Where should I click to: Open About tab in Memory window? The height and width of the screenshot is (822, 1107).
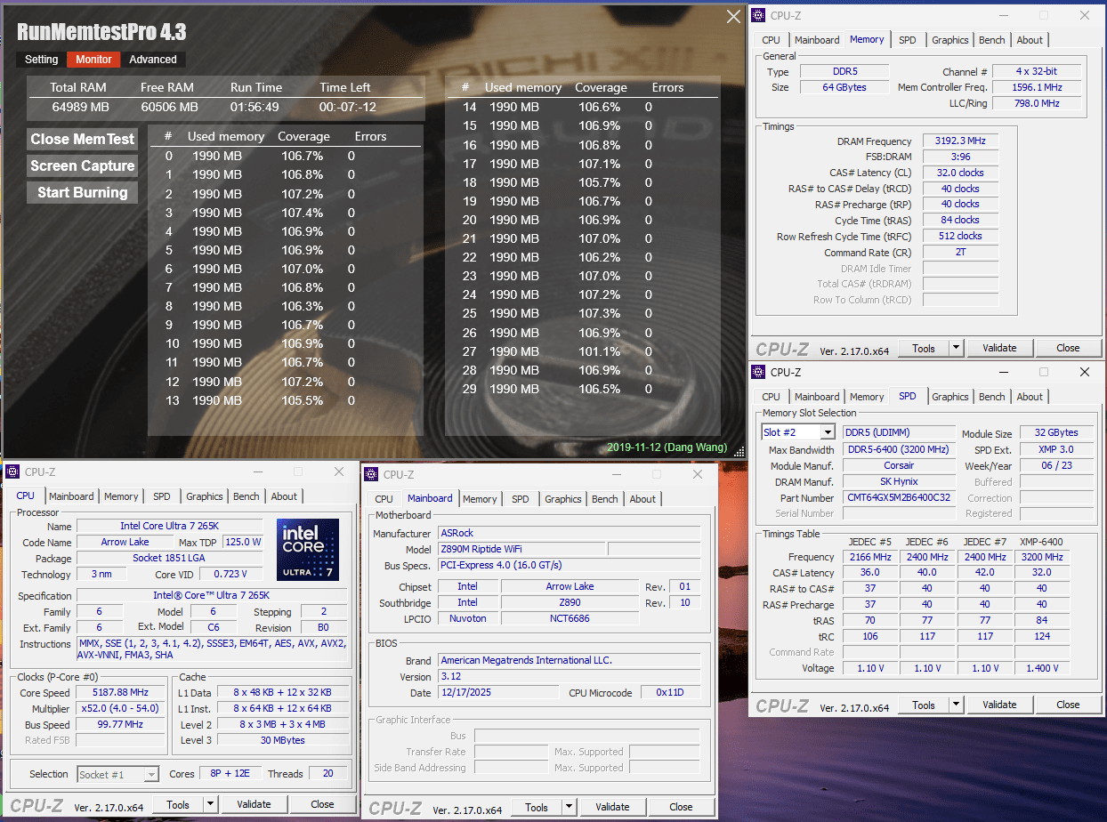(1030, 40)
